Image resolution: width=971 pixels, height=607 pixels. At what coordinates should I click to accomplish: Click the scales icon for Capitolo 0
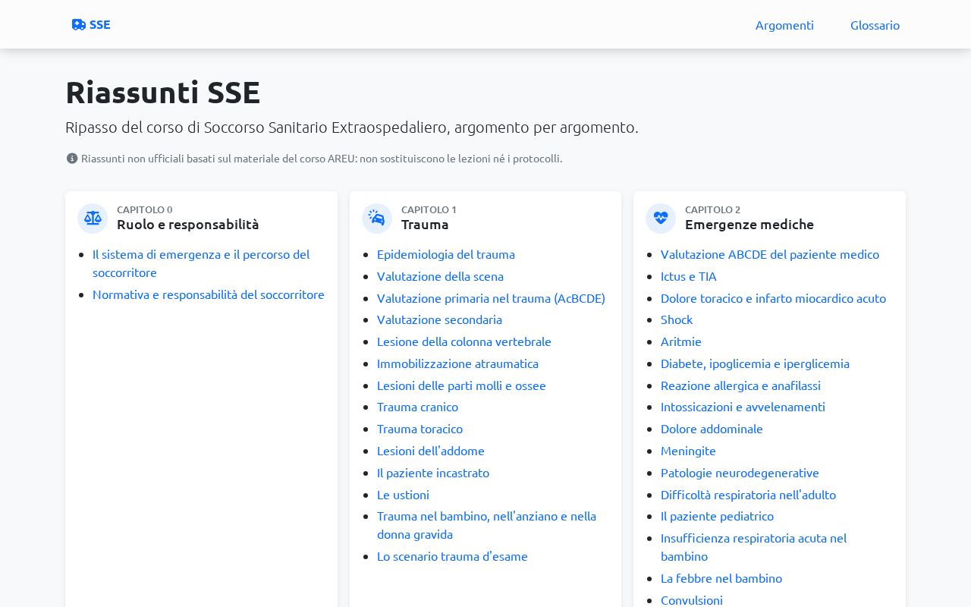[x=93, y=219]
